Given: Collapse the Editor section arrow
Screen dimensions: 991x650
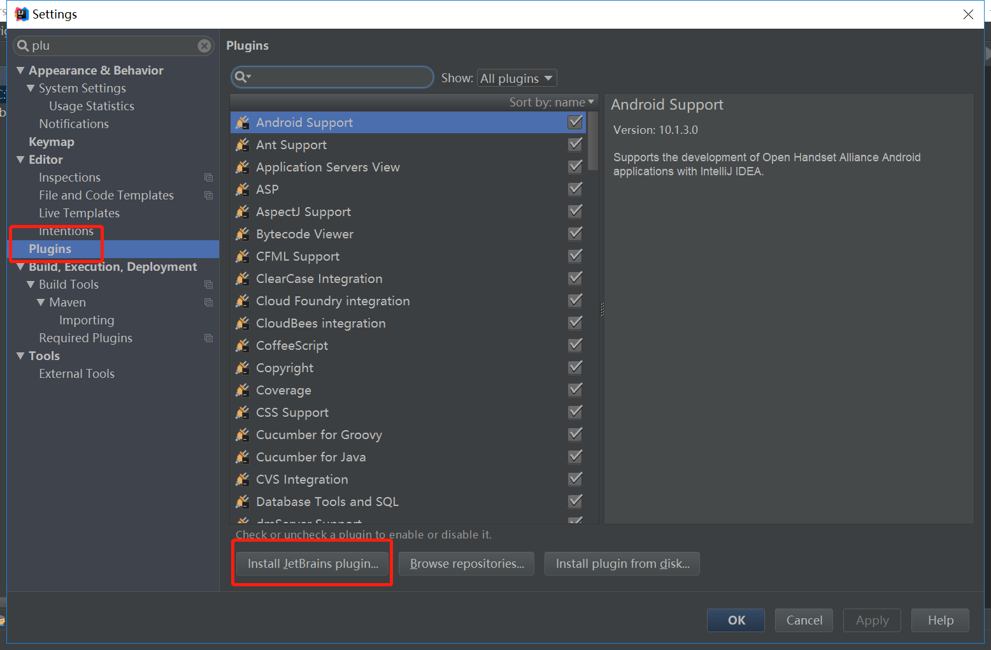Looking at the screenshot, I should pos(20,159).
